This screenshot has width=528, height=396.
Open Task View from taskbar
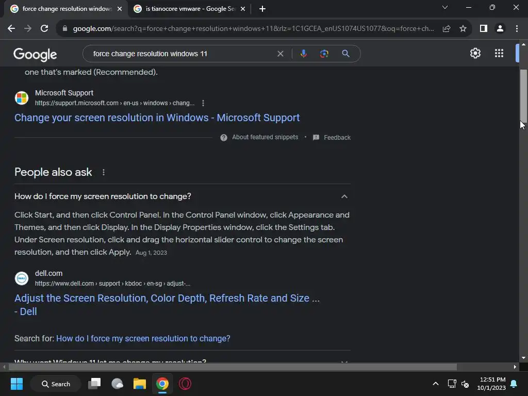point(95,384)
